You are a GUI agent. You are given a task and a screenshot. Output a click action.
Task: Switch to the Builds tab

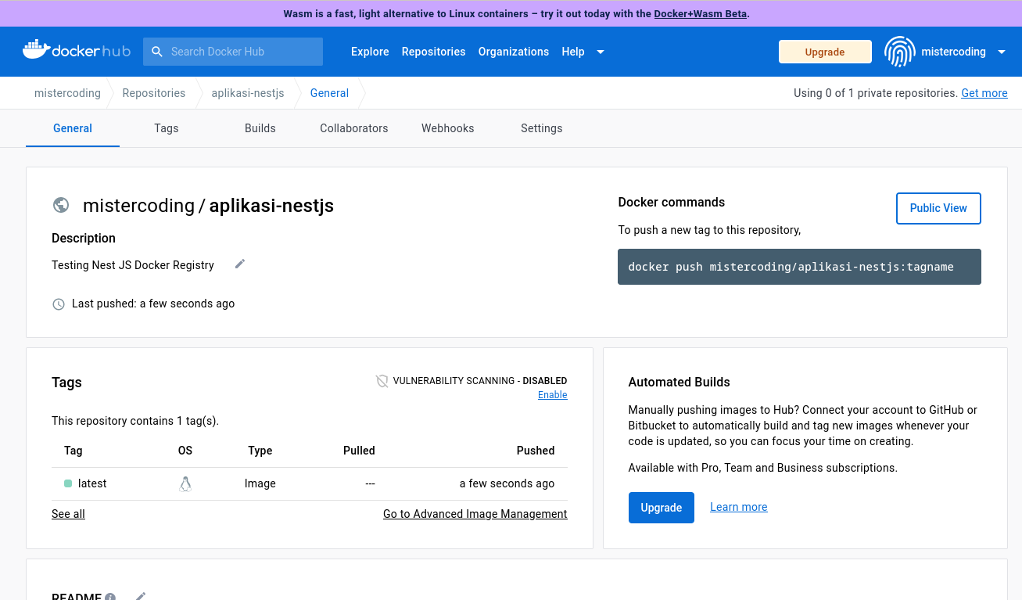point(260,128)
